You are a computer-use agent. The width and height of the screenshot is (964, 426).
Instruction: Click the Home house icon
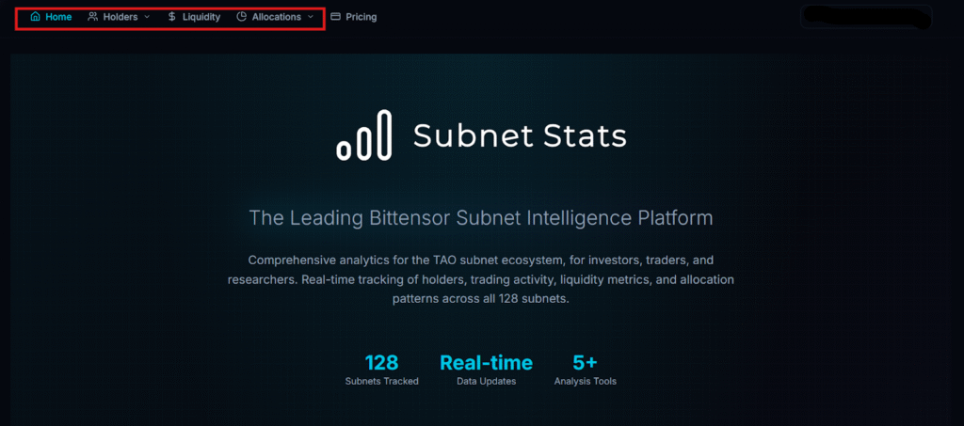click(x=36, y=17)
